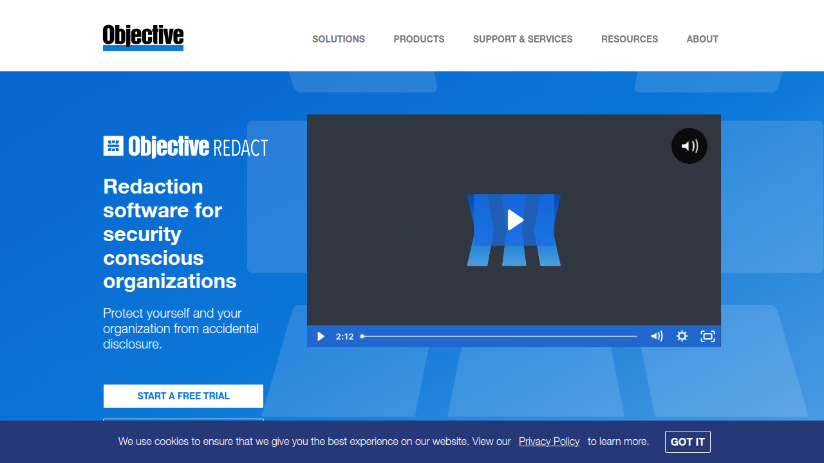This screenshot has width=824, height=463.
Task: Click the Objective Redact product logo
Action: point(185,147)
